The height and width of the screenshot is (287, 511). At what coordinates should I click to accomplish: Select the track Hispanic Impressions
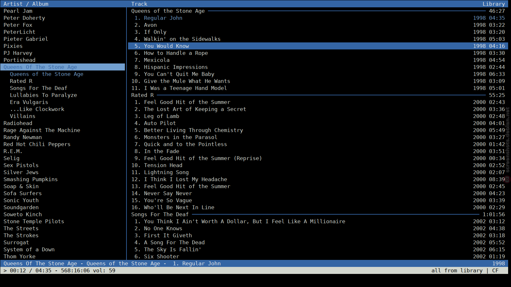[318, 67]
